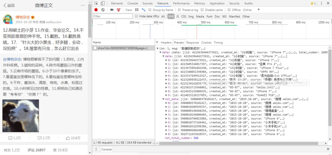The image size is (332, 155).
Task: Click the Filter text input field
Action: (113, 16)
